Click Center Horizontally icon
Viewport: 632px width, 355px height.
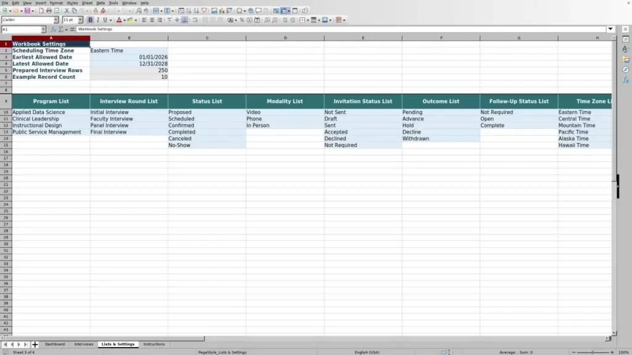coord(152,20)
